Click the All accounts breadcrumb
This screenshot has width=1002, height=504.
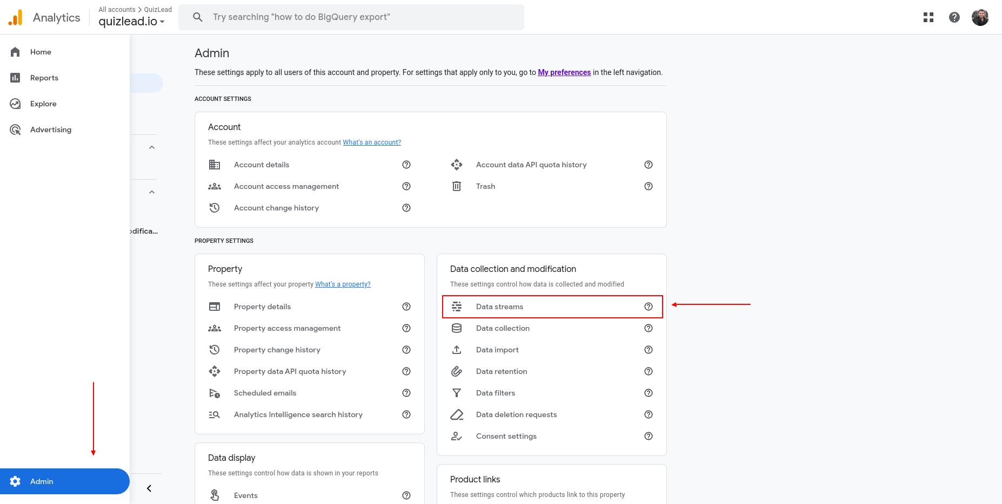coord(117,10)
